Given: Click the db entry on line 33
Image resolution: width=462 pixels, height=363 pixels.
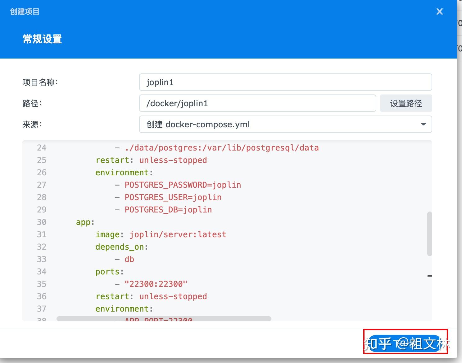Looking at the screenshot, I should point(129,259).
